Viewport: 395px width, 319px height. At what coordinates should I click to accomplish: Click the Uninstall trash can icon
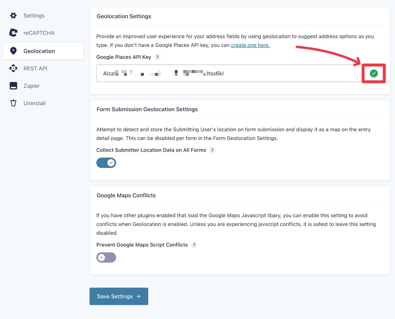coord(13,103)
